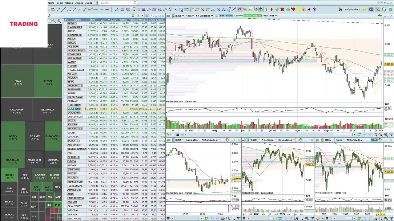The image size is (394, 221).
Task: Select the red X cross symbol
Action: coord(282,10)
